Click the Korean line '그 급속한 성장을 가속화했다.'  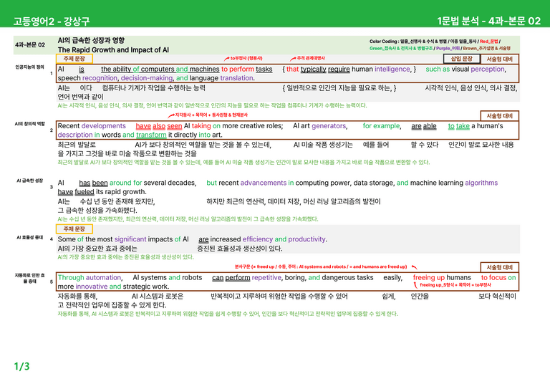[x=97, y=211]
